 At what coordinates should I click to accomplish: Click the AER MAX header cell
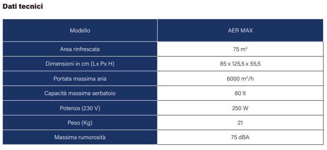tap(240, 30)
